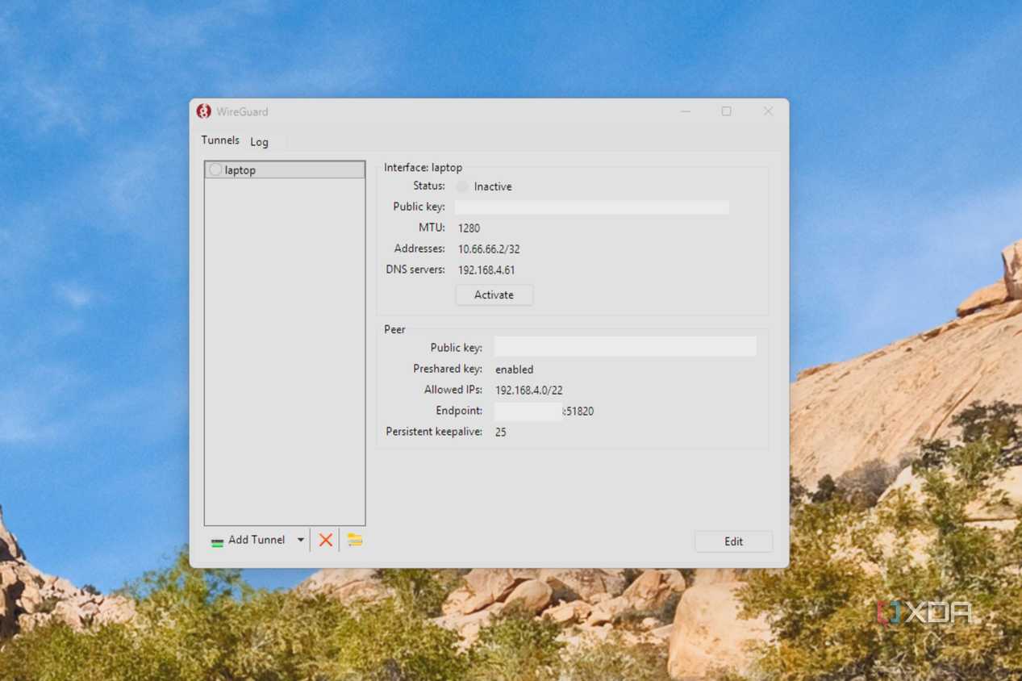Maximize the WireGuard window
Image resolution: width=1022 pixels, height=681 pixels.
pos(726,111)
